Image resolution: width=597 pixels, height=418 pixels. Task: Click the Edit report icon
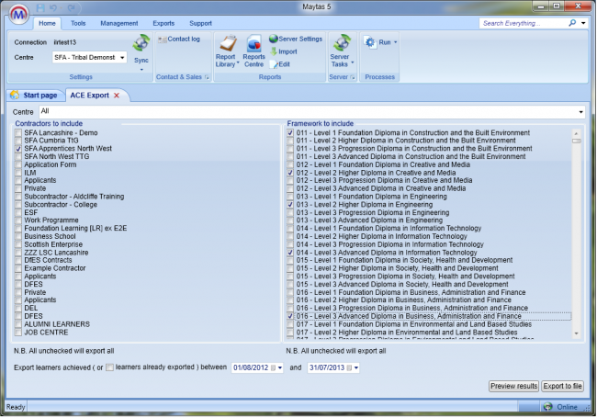(x=280, y=63)
